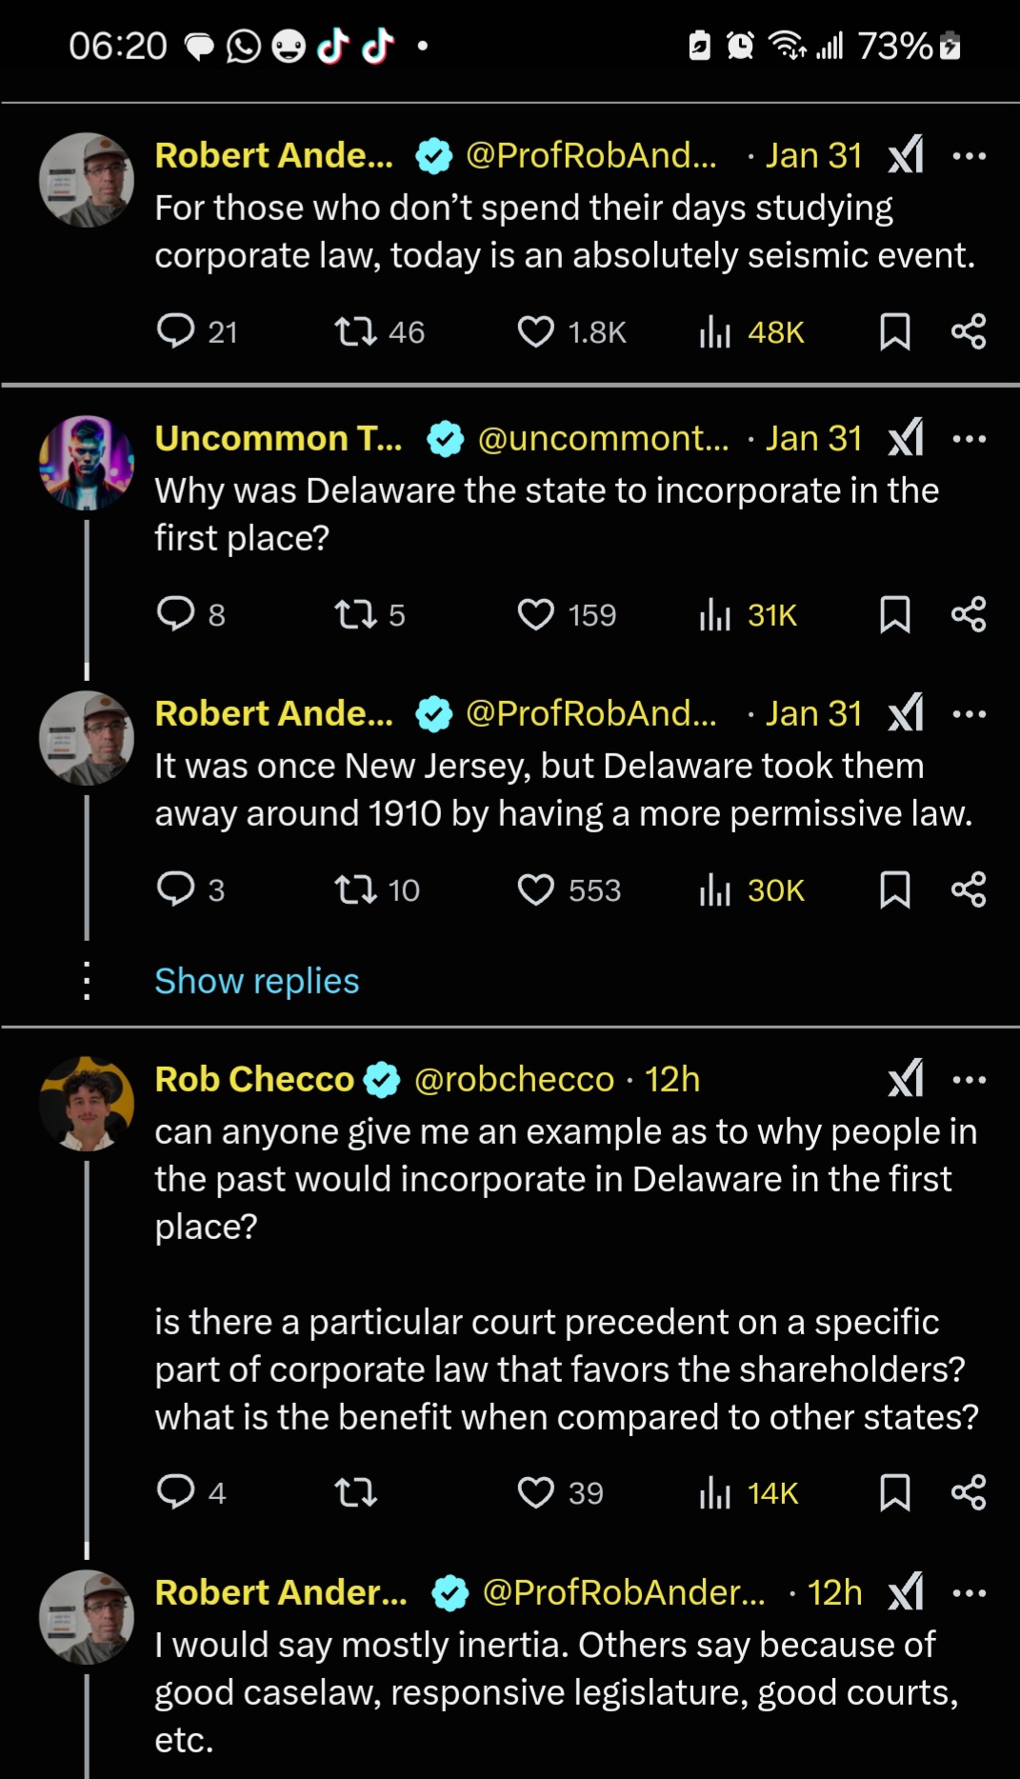This screenshot has width=1020, height=1779.
Task: Share Rob Checco's tweet
Action: click(x=969, y=1492)
